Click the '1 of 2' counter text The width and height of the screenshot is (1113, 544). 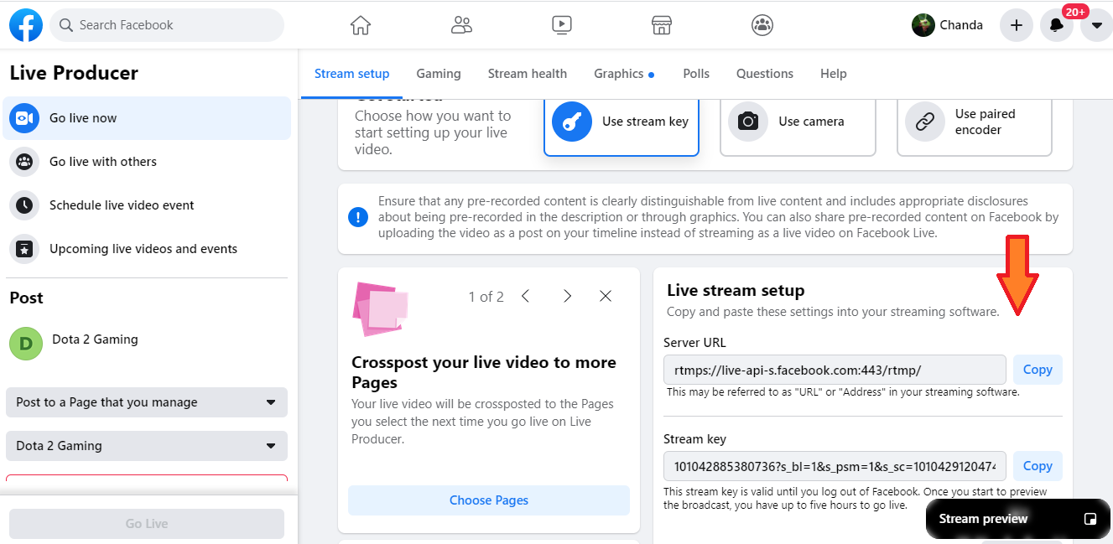[x=486, y=297]
